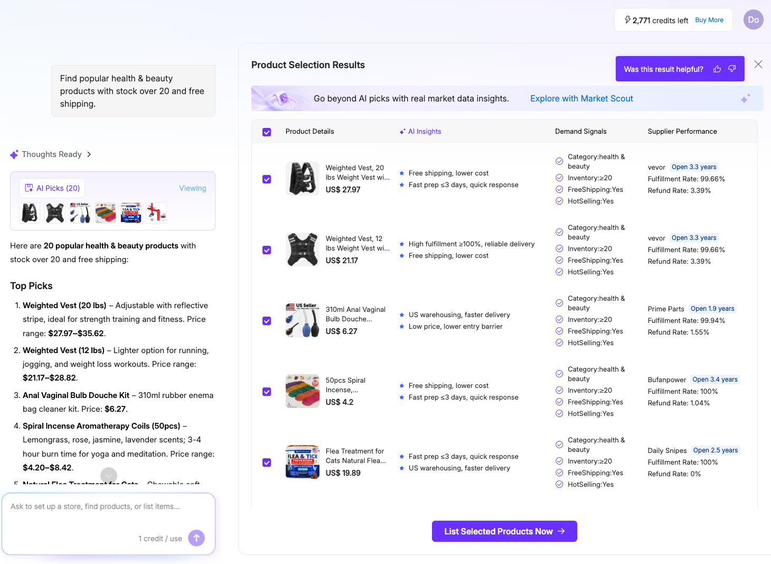Click the 310ml Anal Vaginal Bulb Douche title

click(356, 315)
